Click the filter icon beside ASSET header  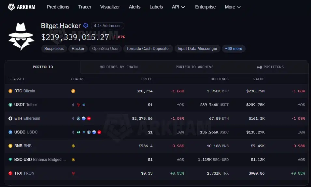[x=10, y=79]
